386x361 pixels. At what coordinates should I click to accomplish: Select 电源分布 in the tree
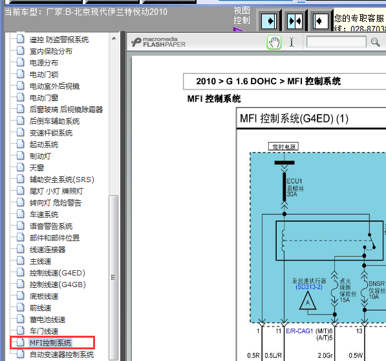[x=44, y=63]
